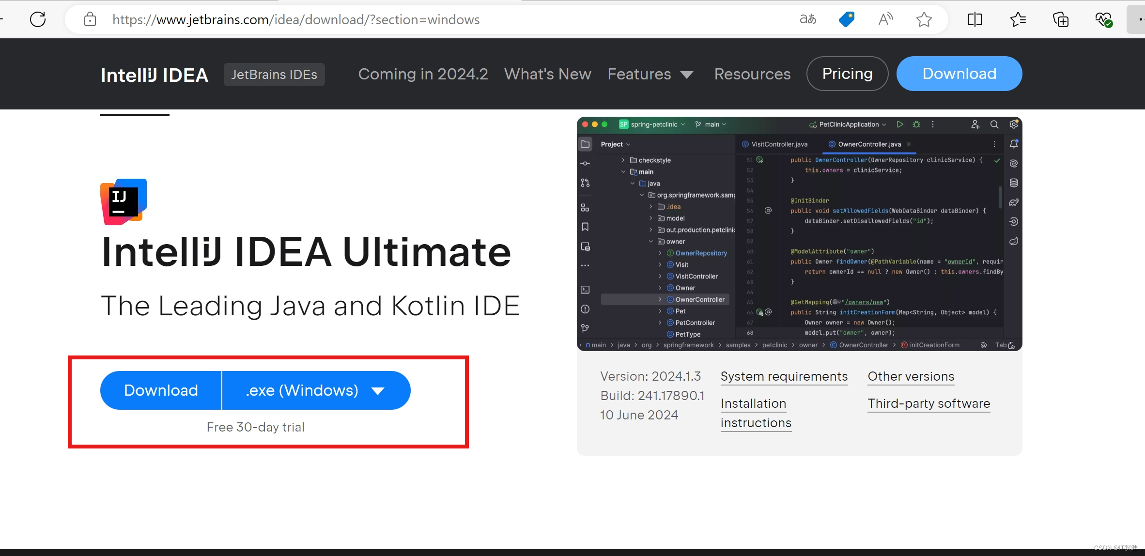Open the notifications bell
This screenshot has width=1145, height=556.
pos(1014,144)
